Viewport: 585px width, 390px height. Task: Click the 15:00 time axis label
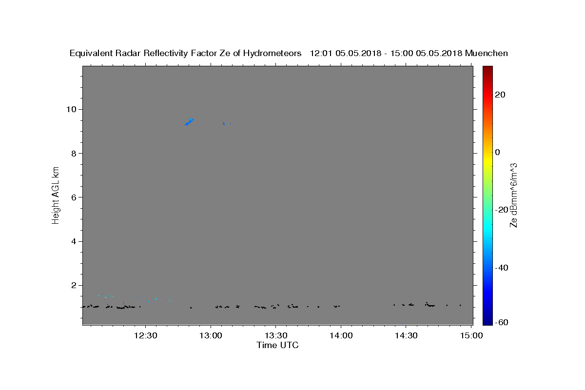[x=471, y=335]
